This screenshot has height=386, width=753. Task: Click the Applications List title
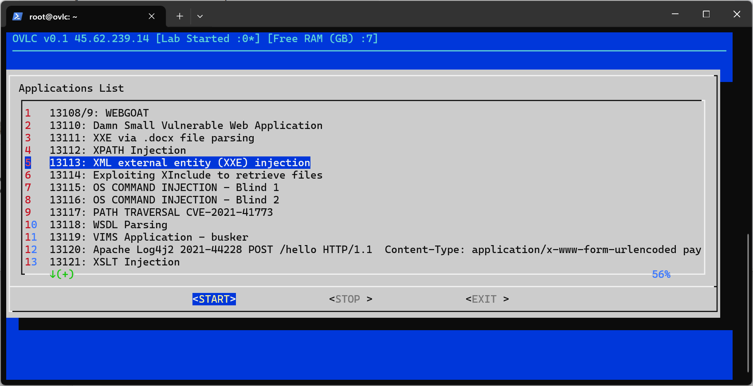click(71, 88)
